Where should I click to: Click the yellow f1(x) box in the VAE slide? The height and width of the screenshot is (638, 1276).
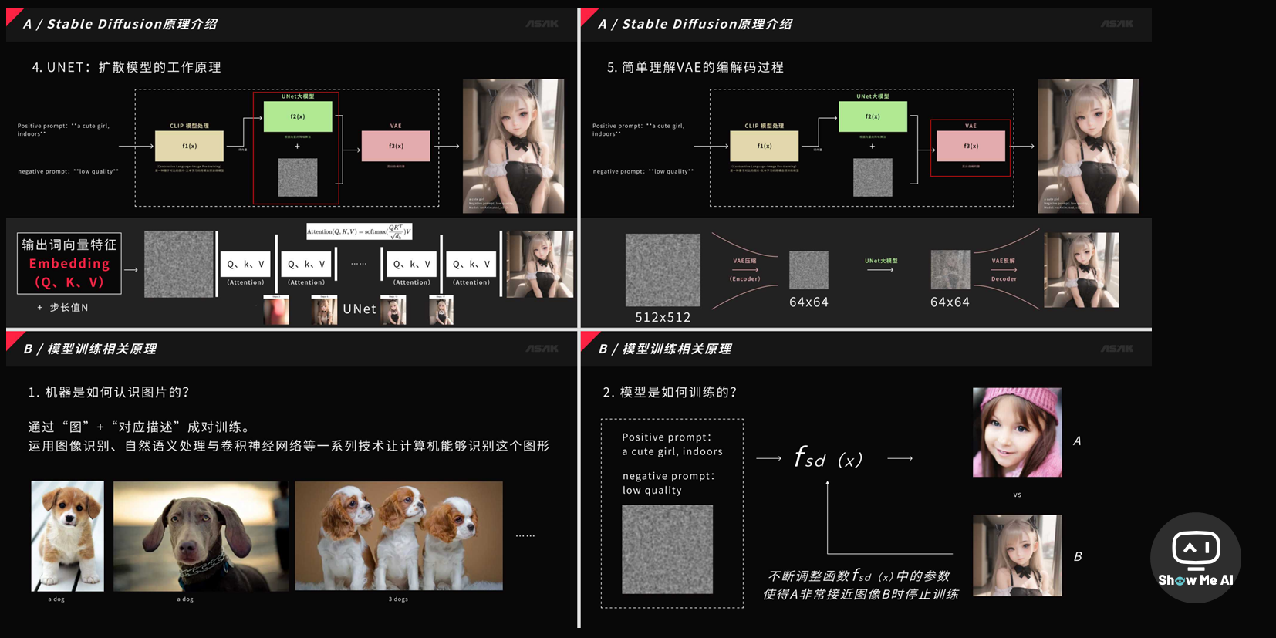point(764,146)
